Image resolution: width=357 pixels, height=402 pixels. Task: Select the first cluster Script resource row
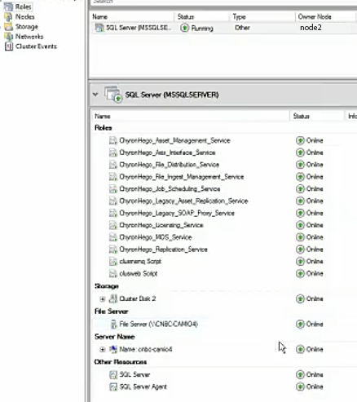(140, 262)
